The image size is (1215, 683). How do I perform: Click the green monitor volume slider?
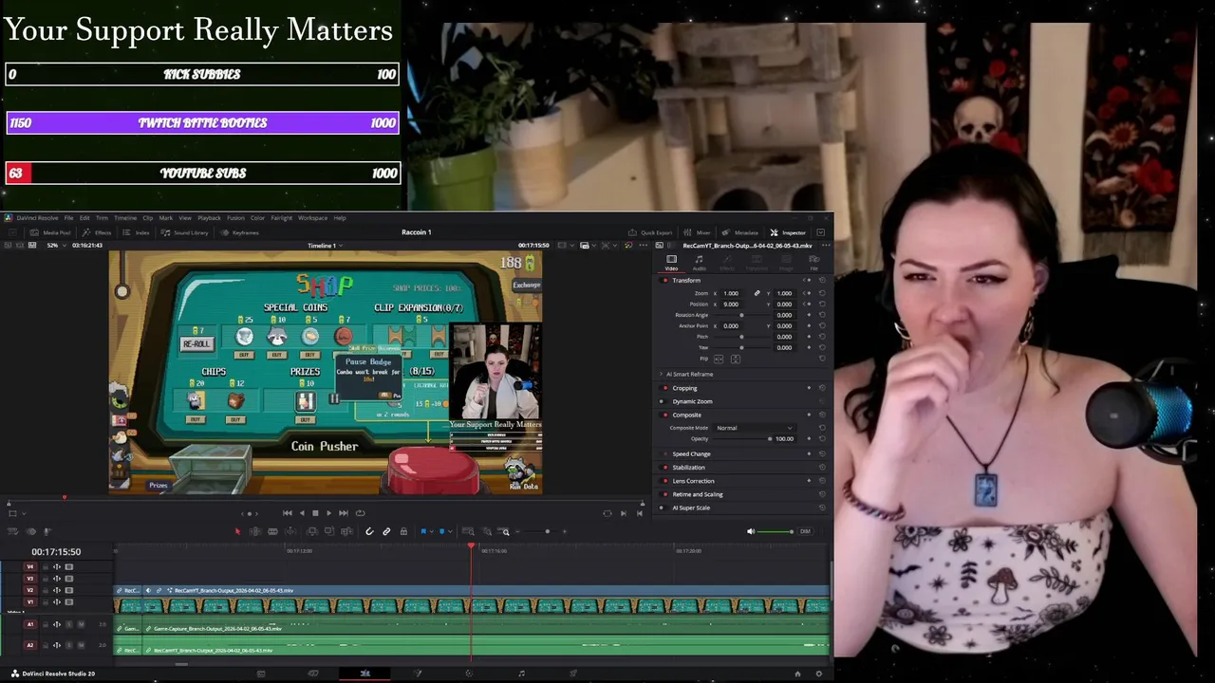point(776,531)
